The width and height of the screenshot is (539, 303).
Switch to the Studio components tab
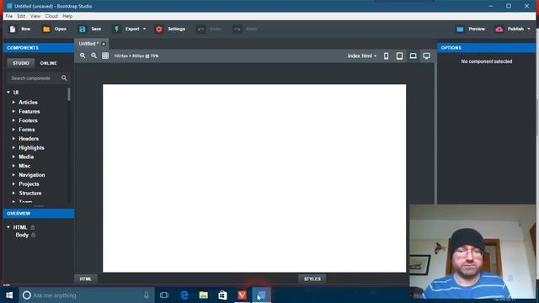21,63
